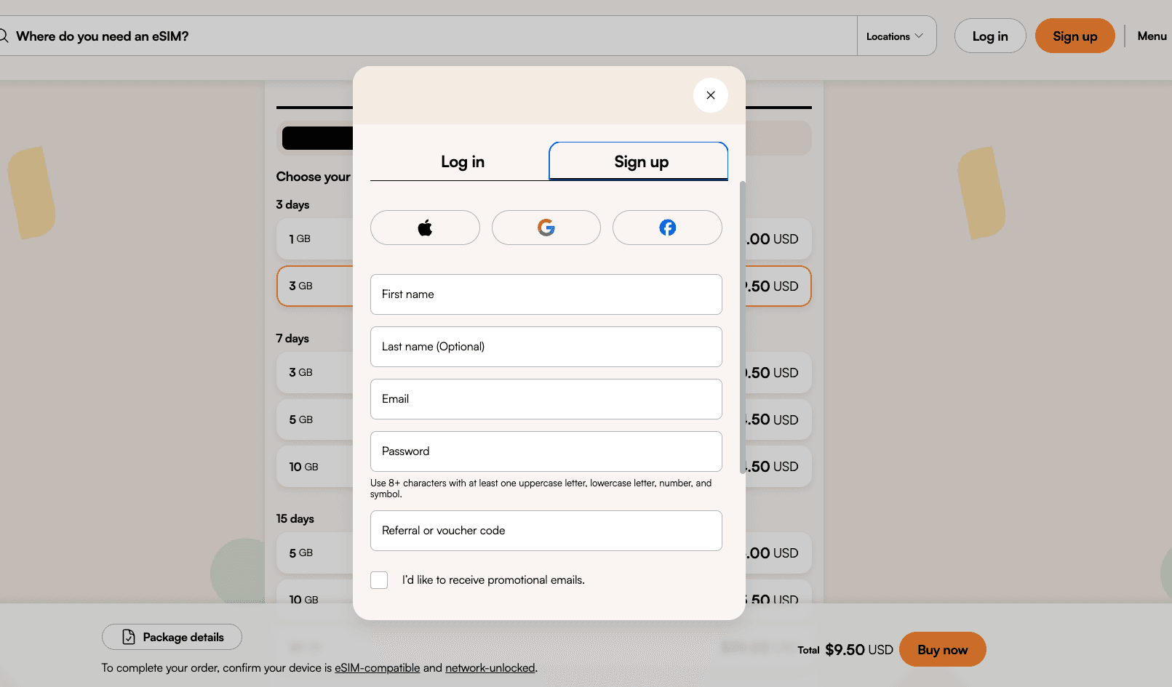Expand the Locations dropdown
The width and height of the screenshot is (1172, 687).
[895, 36]
